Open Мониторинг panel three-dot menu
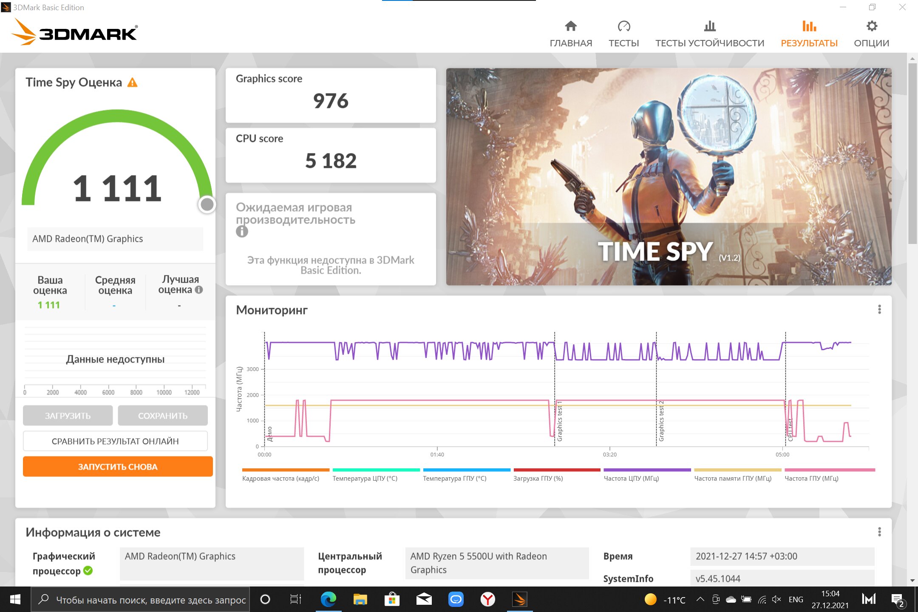This screenshot has height=612, width=918. pos(879,309)
